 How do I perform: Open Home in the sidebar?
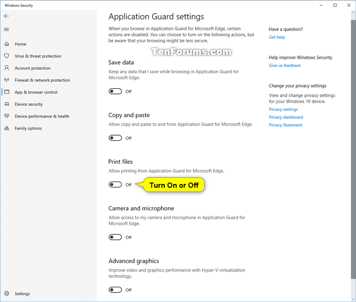click(20, 44)
